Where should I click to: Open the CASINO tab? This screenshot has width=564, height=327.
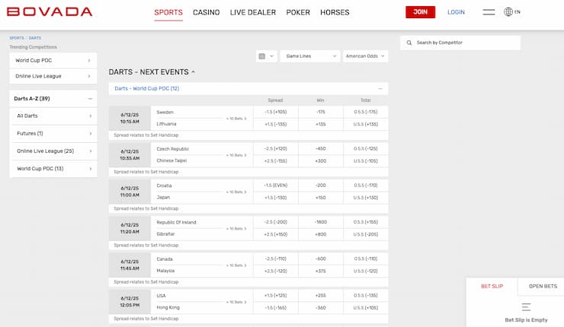click(x=206, y=12)
